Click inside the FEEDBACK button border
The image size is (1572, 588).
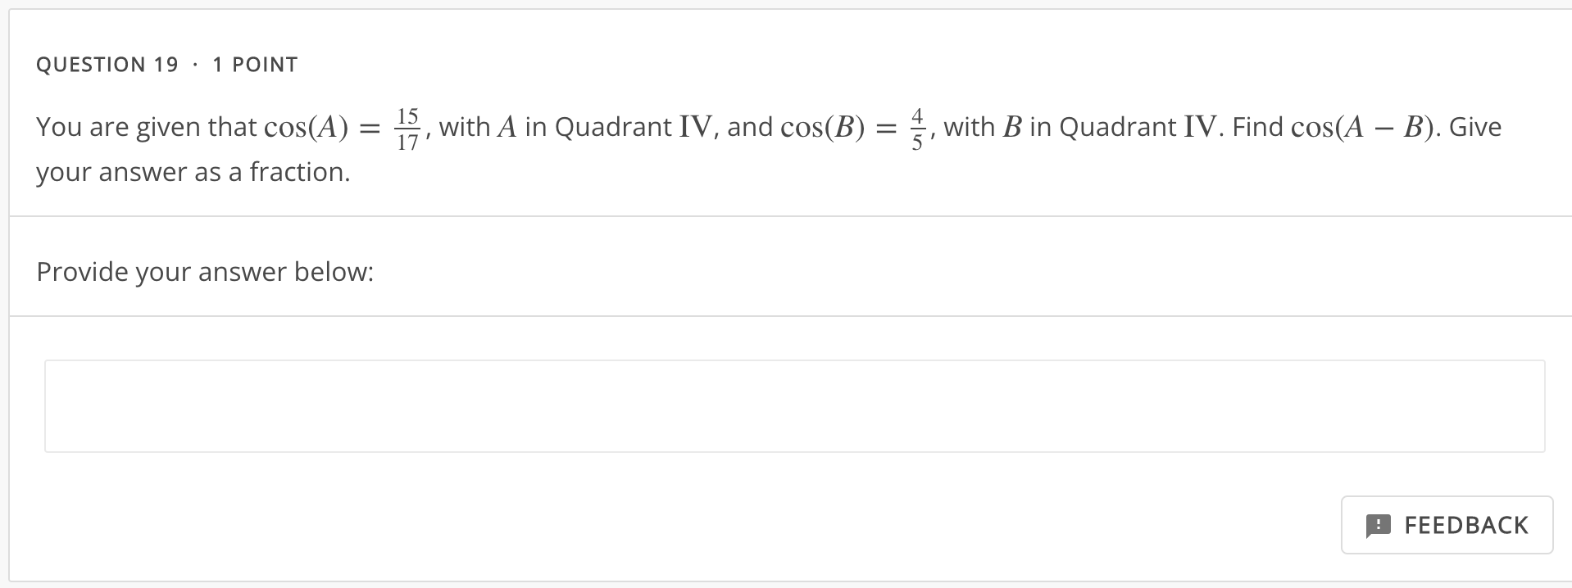click(x=1447, y=525)
